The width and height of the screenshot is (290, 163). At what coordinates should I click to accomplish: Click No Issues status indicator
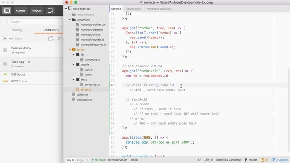[99, 160]
